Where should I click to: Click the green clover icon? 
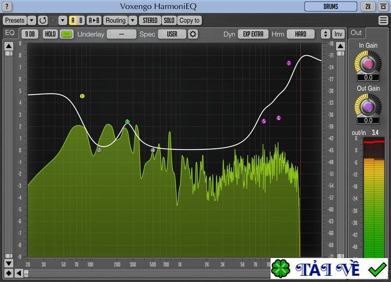pos(280,269)
